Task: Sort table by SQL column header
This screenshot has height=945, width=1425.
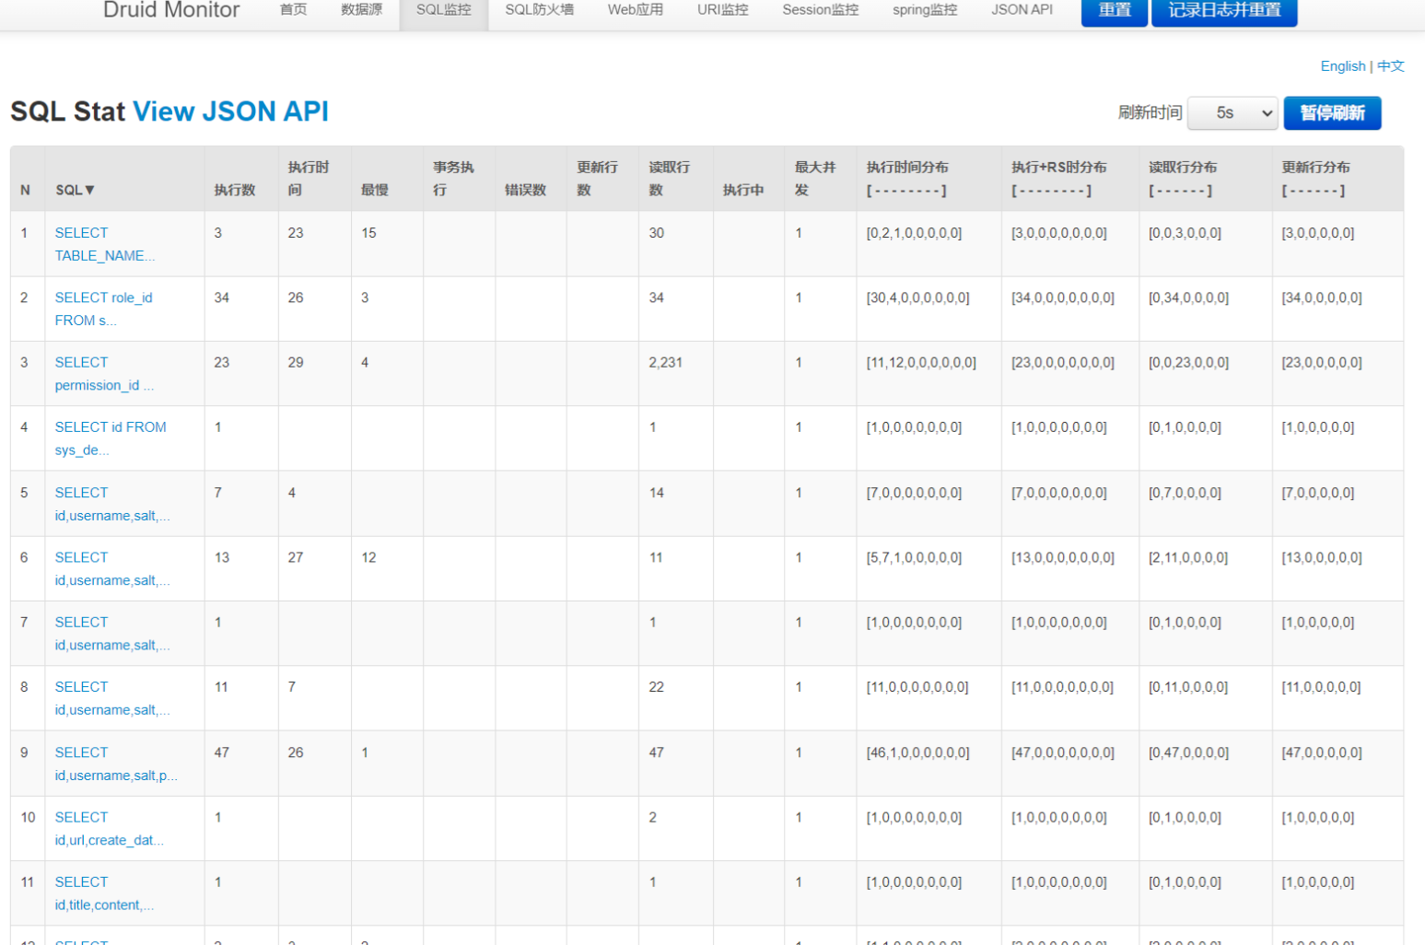Action: coord(75,190)
